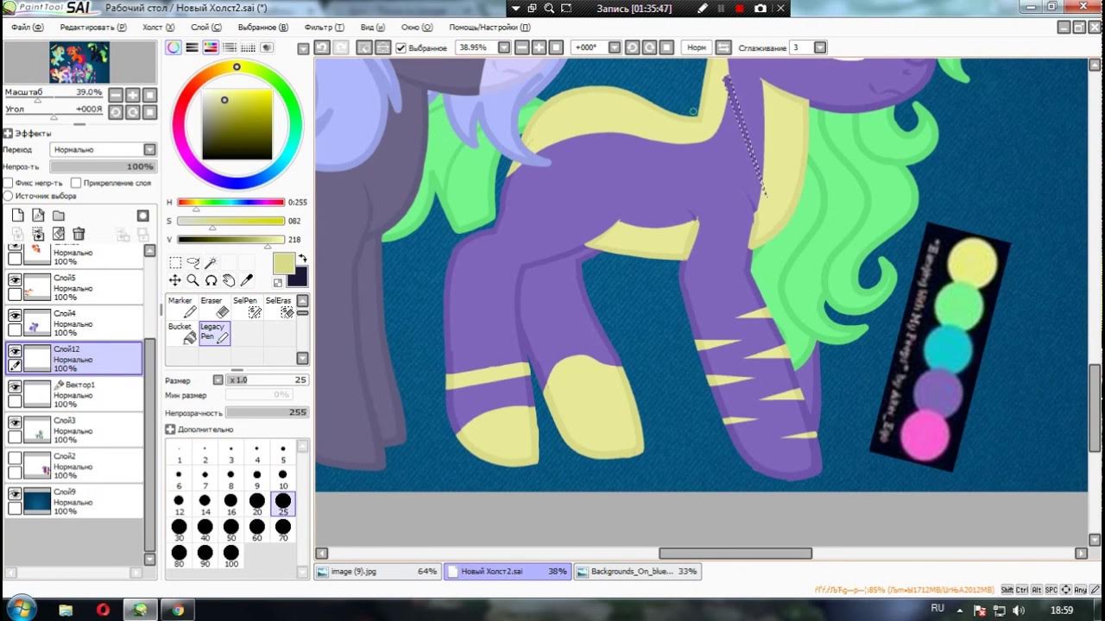Open the zoom percentage dropdown 38.95%
Screen dimensions: 1105x621
point(506,47)
